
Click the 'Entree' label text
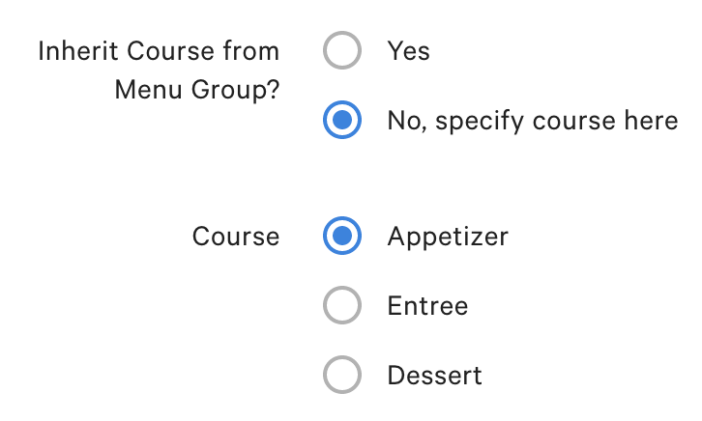(427, 306)
